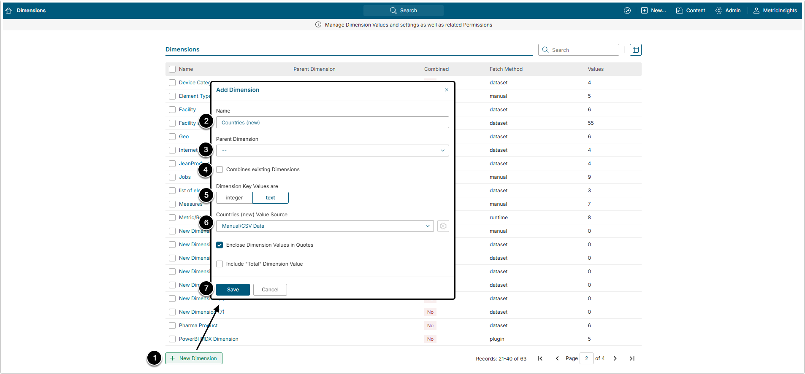Check Include "Total" Dimension Value
The image size is (805, 374).
pyautogui.click(x=220, y=264)
